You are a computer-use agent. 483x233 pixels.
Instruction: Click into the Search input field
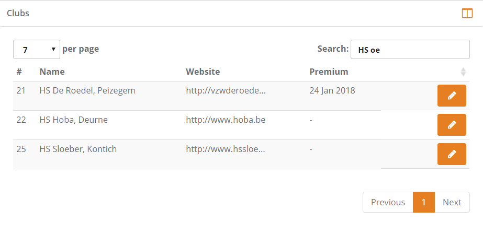[x=410, y=50]
